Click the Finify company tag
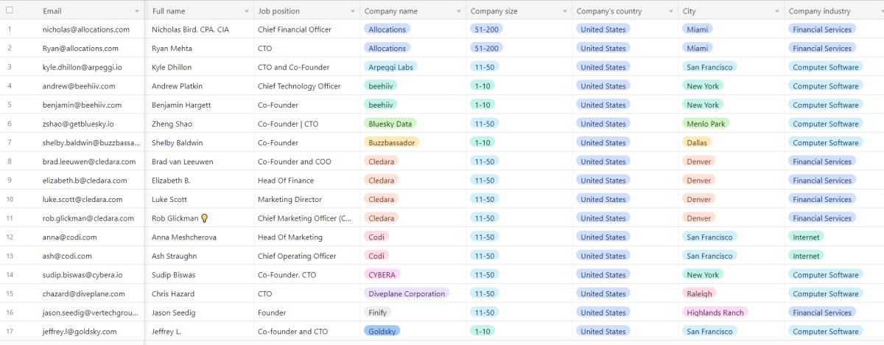The image size is (884, 345). click(378, 313)
